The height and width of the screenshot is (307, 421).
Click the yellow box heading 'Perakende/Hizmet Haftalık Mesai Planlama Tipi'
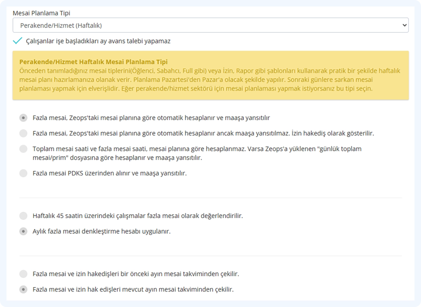(x=94, y=62)
